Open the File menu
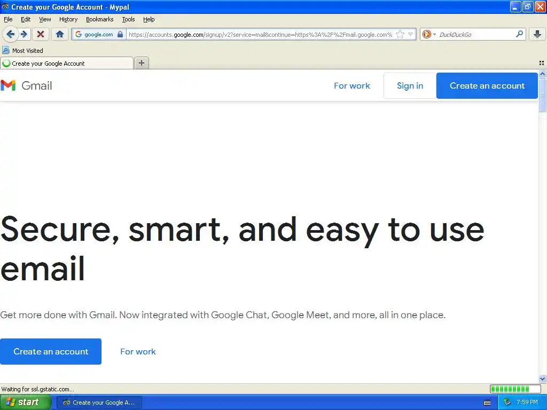547x410 pixels. pos(8,19)
